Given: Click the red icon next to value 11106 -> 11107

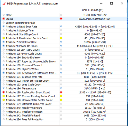Looking at the screenshot, I should 61,92.
